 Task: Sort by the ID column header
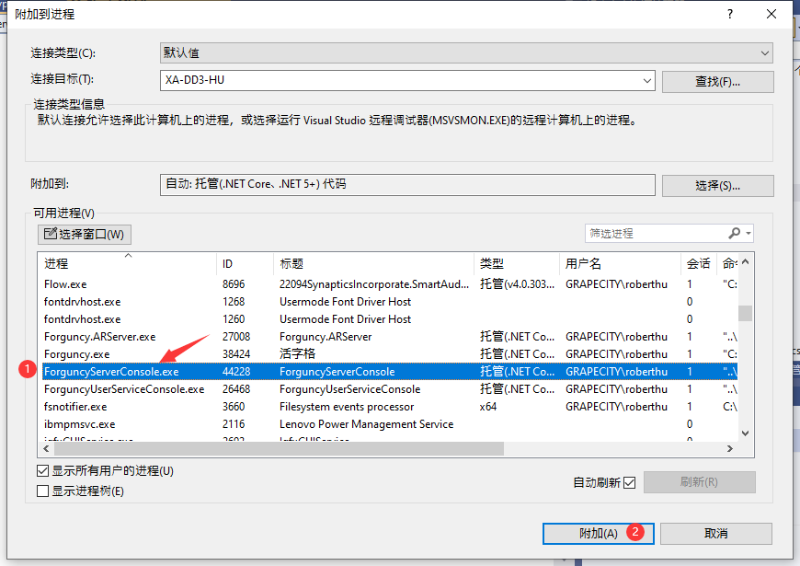point(245,263)
